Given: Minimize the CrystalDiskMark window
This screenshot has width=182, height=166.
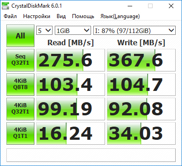Looking at the screenshot, I should click(x=130, y=6).
